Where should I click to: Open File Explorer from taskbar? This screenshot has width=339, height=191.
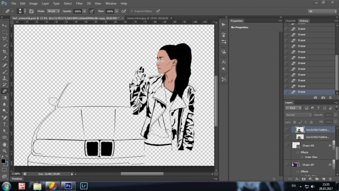pyautogui.click(x=37, y=186)
